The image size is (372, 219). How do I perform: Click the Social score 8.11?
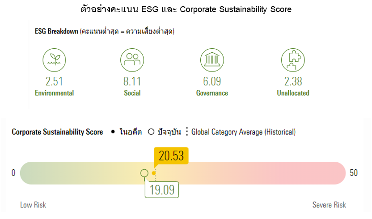pyautogui.click(x=132, y=81)
